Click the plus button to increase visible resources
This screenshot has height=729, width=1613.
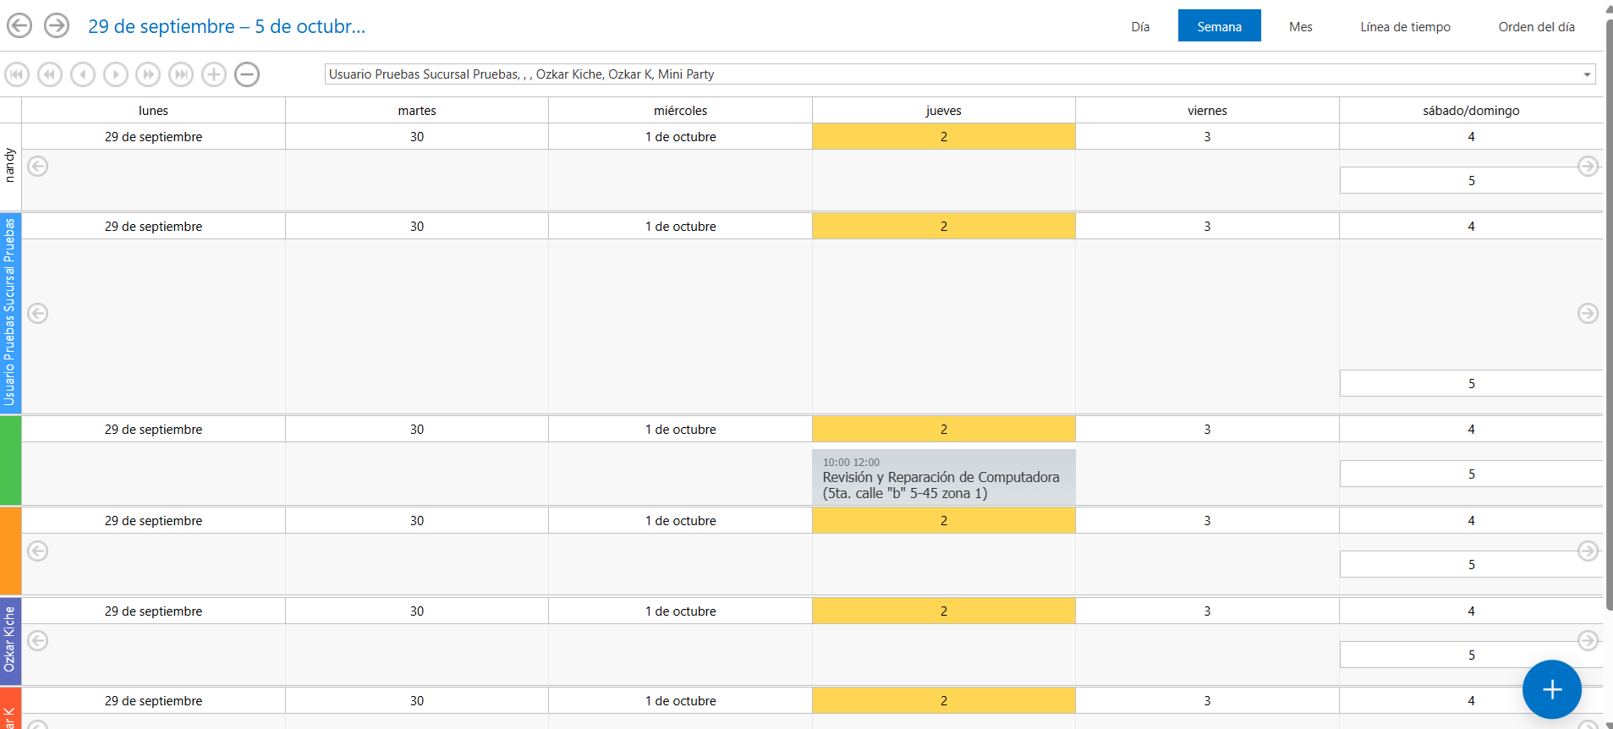[x=214, y=74]
